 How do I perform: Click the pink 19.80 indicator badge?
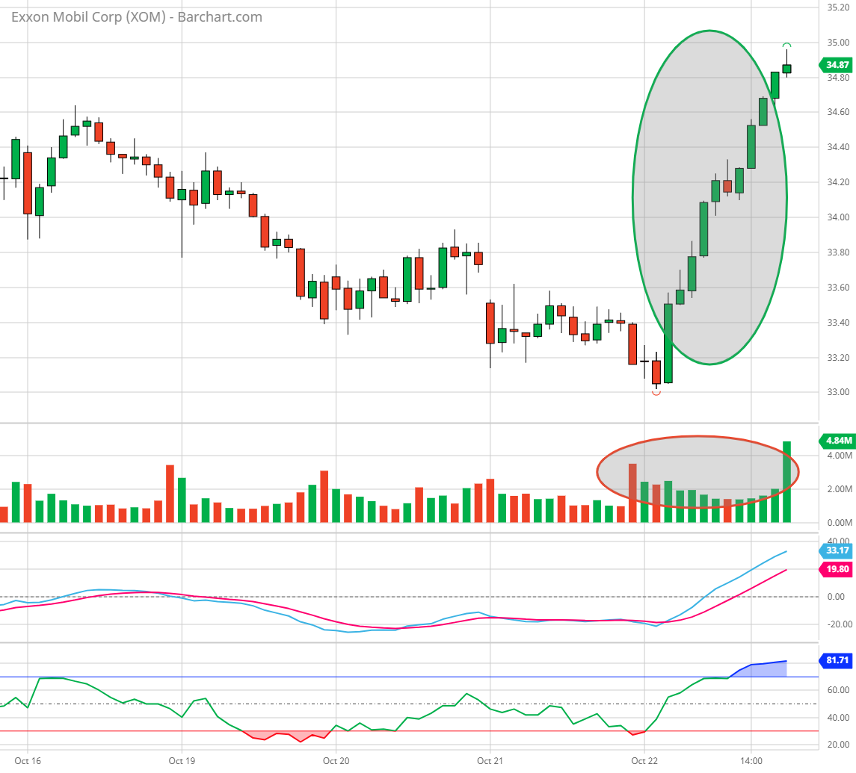836,570
